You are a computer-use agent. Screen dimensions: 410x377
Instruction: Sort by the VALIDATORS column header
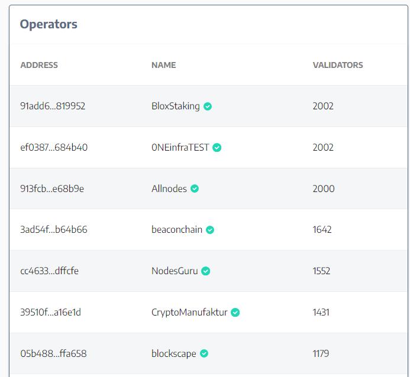[x=338, y=65]
